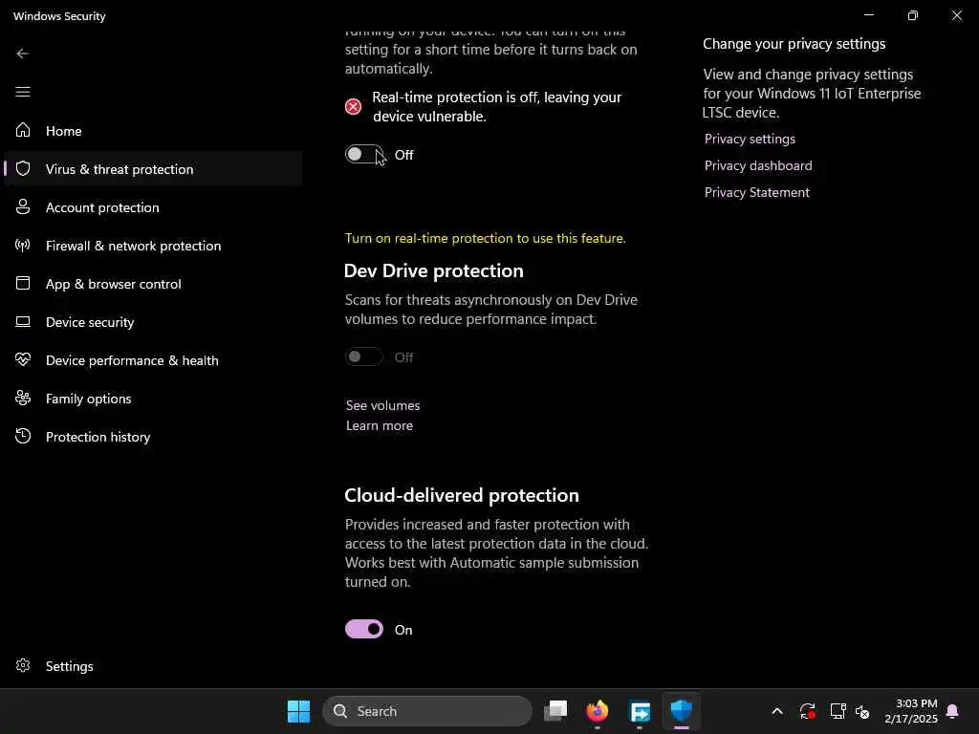Image resolution: width=979 pixels, height=734 pixels.
Task: Click the 'Real-time protection is off' message
Action: pos(496,107)
